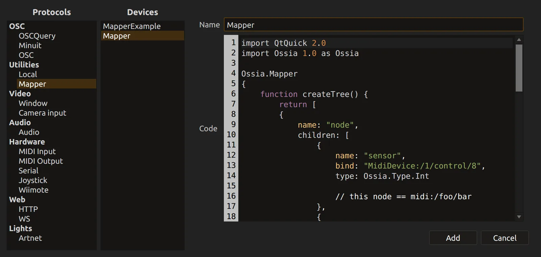541x257 pixels.
Task: Focus the Name input field
Action: pyautogui.click(x=373, y=25)
